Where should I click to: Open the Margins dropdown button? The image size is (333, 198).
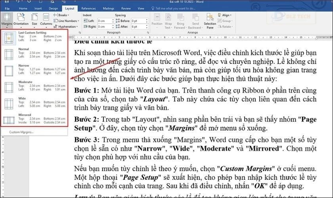pyautogui.click(x=7, y=21)
